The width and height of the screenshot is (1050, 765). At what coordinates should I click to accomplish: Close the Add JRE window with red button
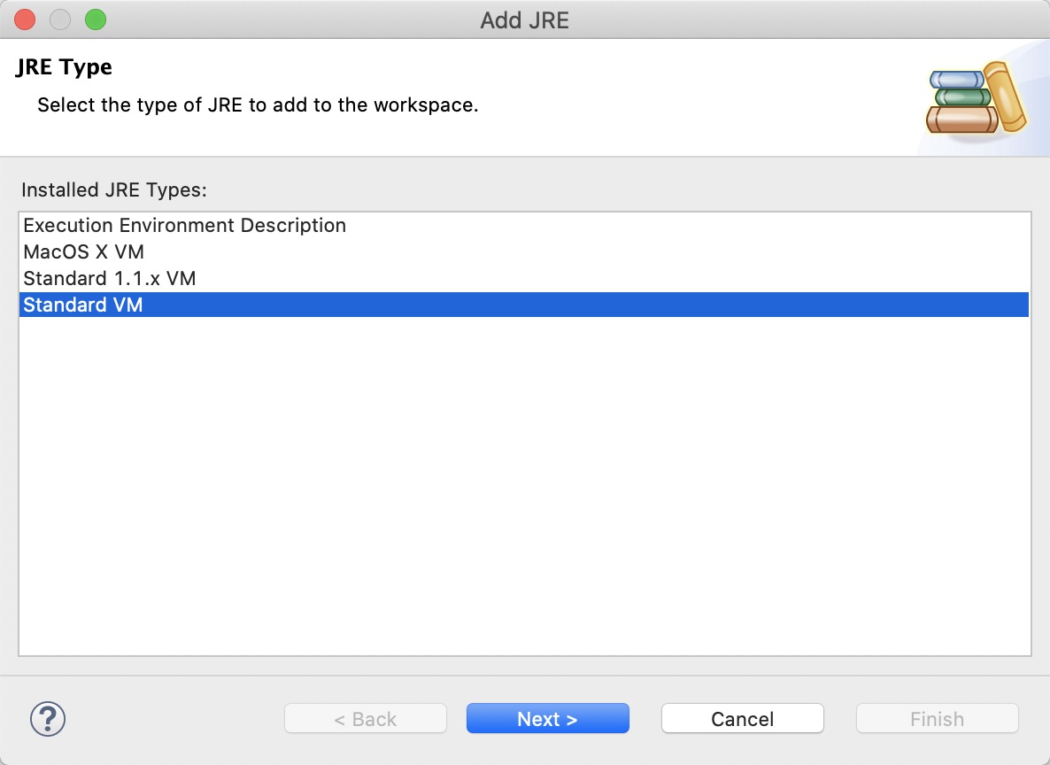point(25,20)
